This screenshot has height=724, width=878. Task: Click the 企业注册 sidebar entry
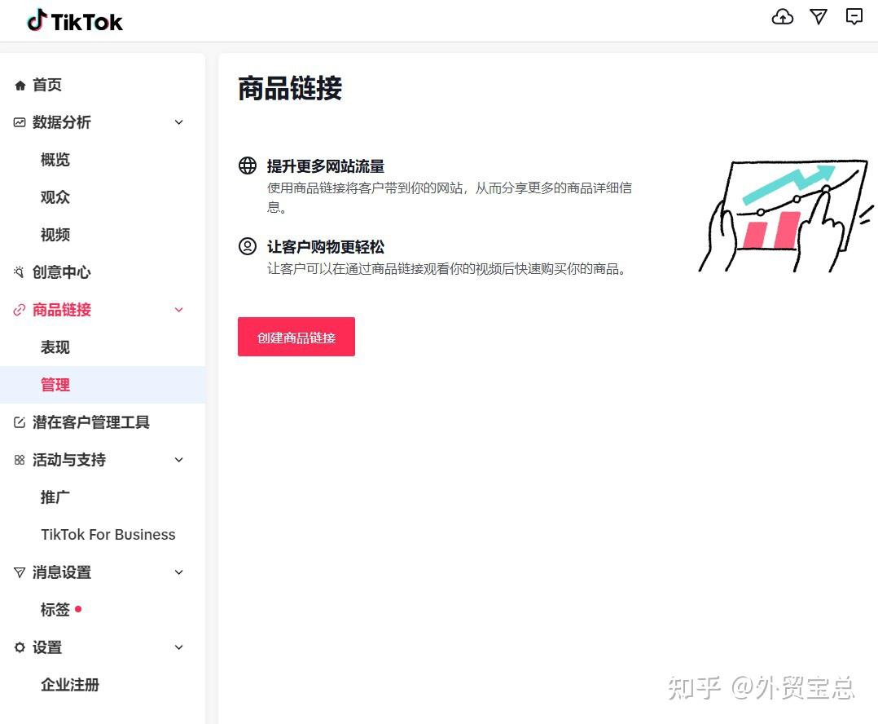click(x=70, y=685)
